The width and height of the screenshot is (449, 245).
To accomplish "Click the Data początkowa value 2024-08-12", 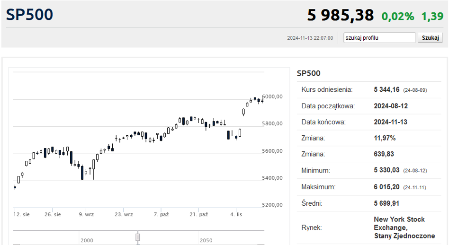I will [x=391, y=106].
